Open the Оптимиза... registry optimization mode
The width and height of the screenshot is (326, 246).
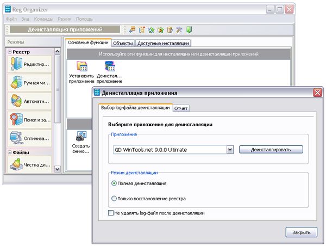pos(30,138)
